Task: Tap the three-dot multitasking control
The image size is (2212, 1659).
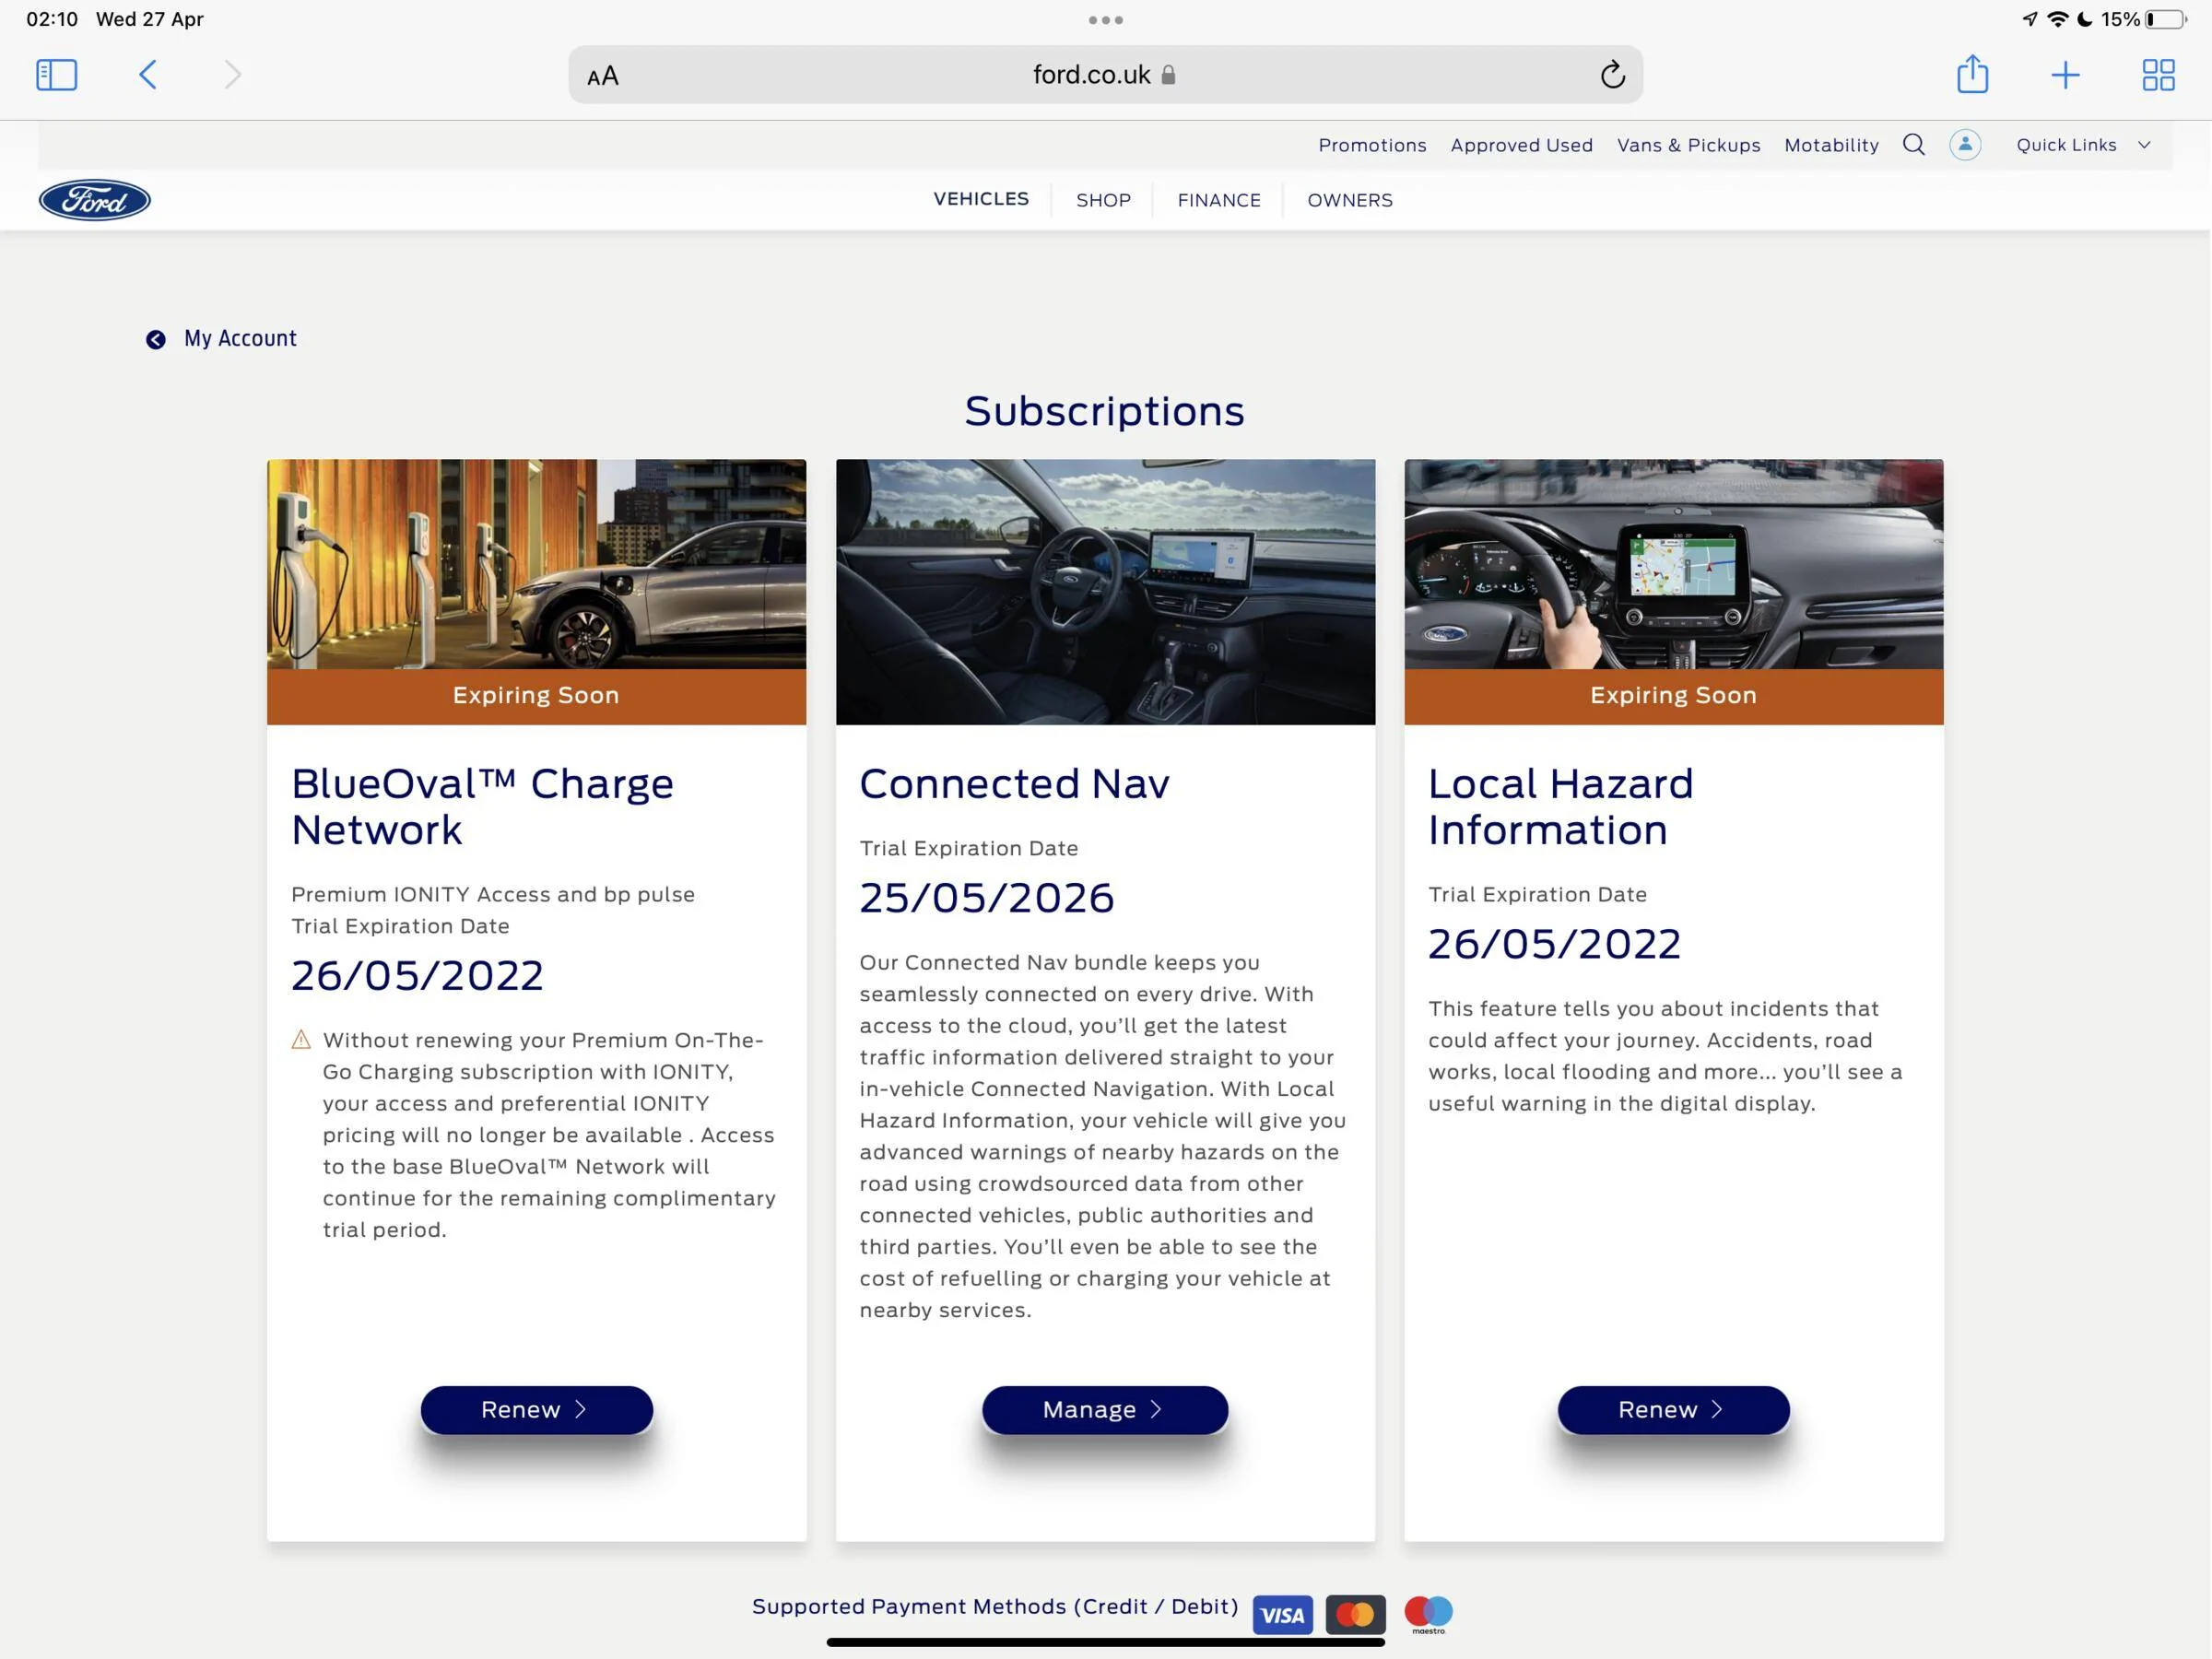Action: (1105, 20)
